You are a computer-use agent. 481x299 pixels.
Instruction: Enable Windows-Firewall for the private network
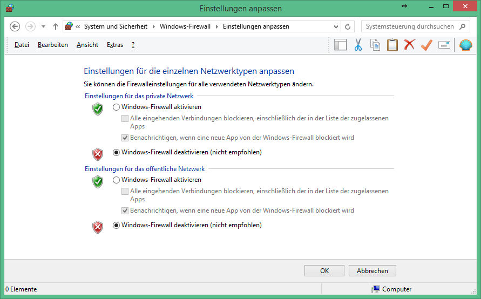click(117, 107)
